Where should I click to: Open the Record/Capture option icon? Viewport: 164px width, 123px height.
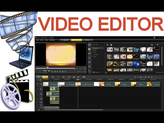[x=64, y=77]
